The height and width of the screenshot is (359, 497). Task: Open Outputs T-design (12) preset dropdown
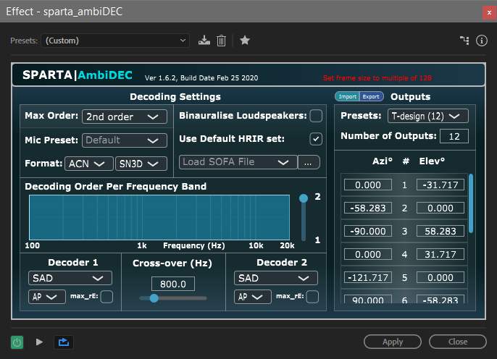click(x=428, y=116)
